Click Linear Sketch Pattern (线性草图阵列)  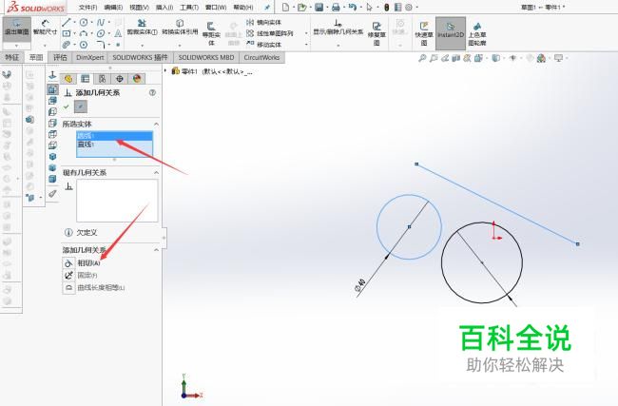[x=270, y=33]
